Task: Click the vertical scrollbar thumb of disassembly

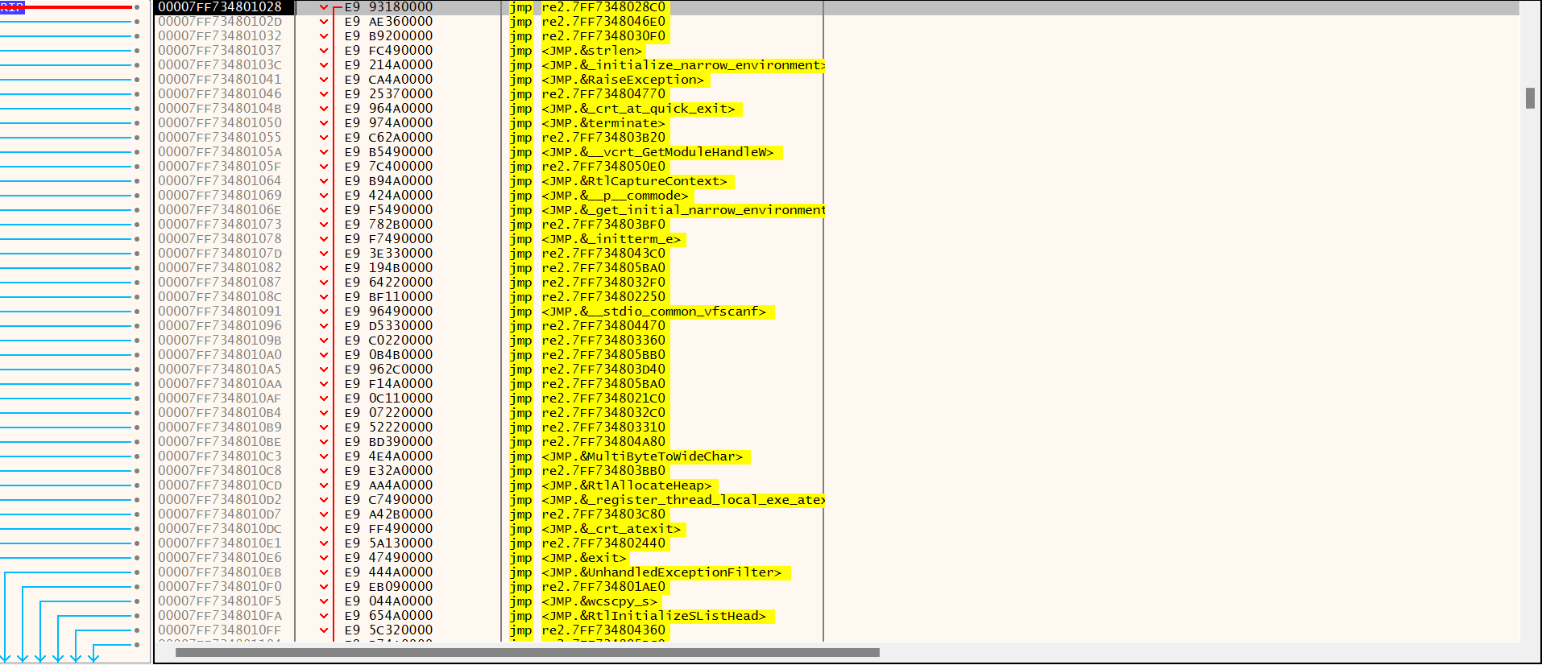Action: pos(1530,98)
